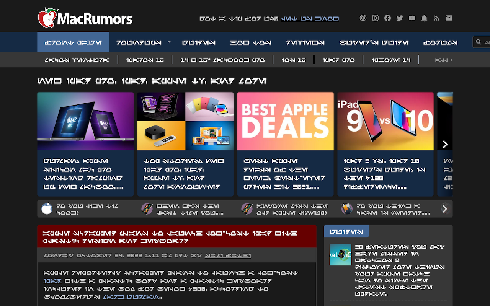Click the notification bell icon

pos(424,18)
